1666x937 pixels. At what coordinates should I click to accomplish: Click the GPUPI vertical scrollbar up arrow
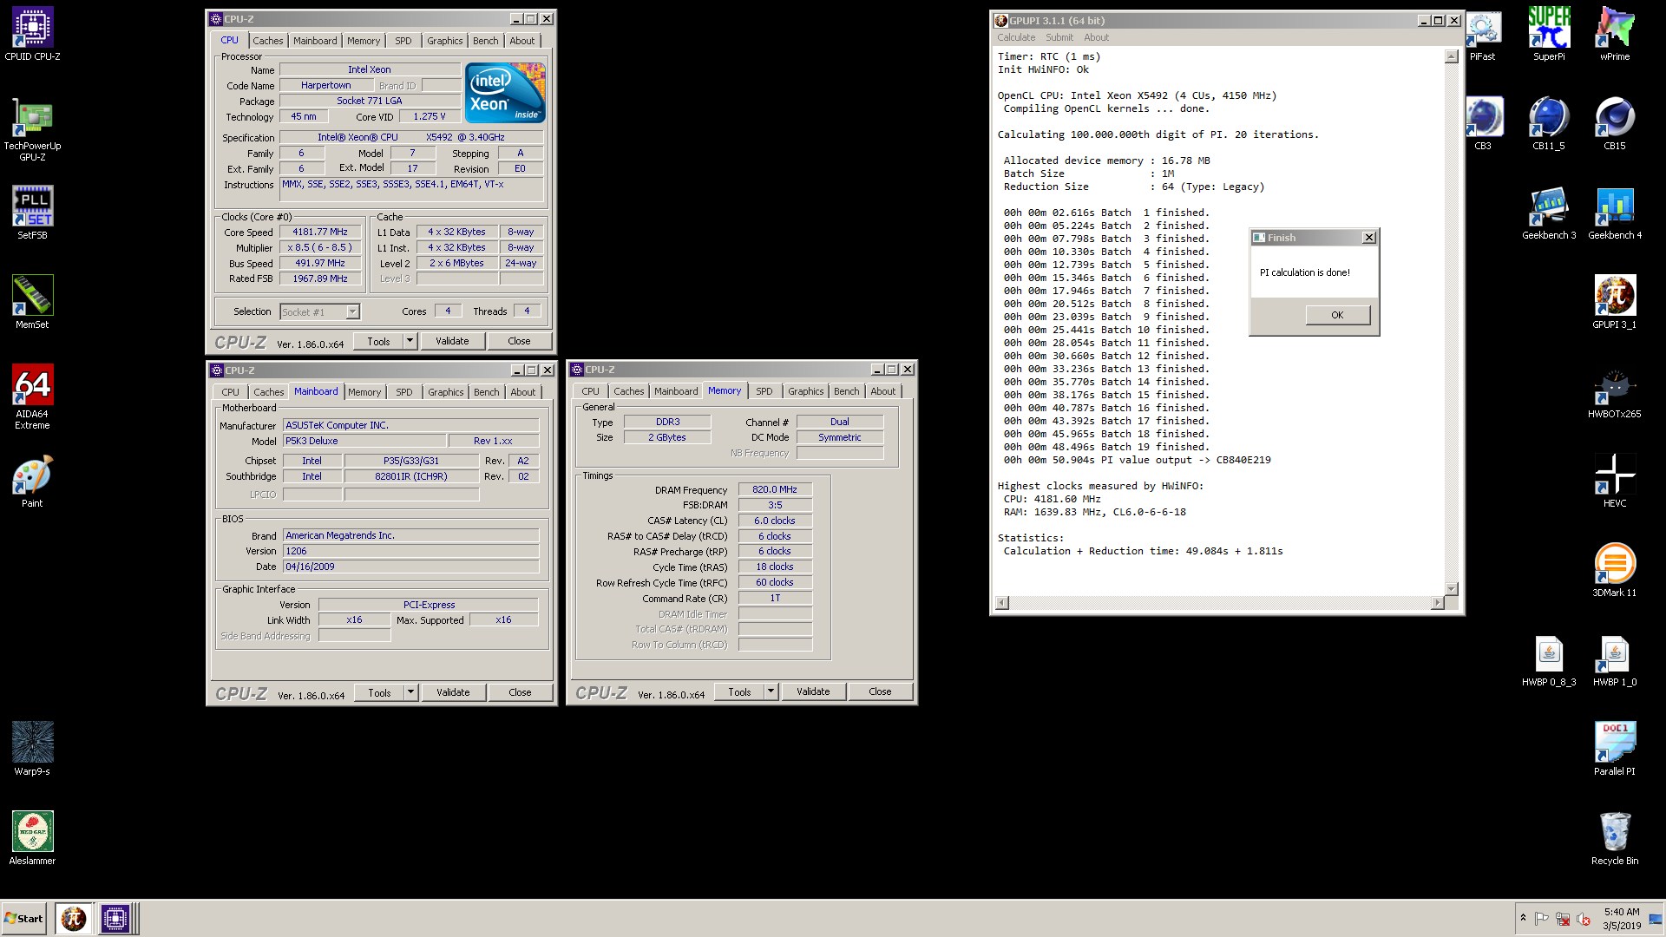[x=1451, y=56]
